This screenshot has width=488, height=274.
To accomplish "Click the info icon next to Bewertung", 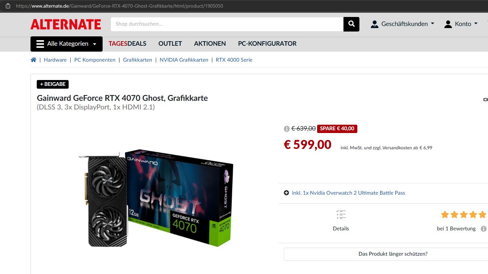I will click(x=483, y=229).
